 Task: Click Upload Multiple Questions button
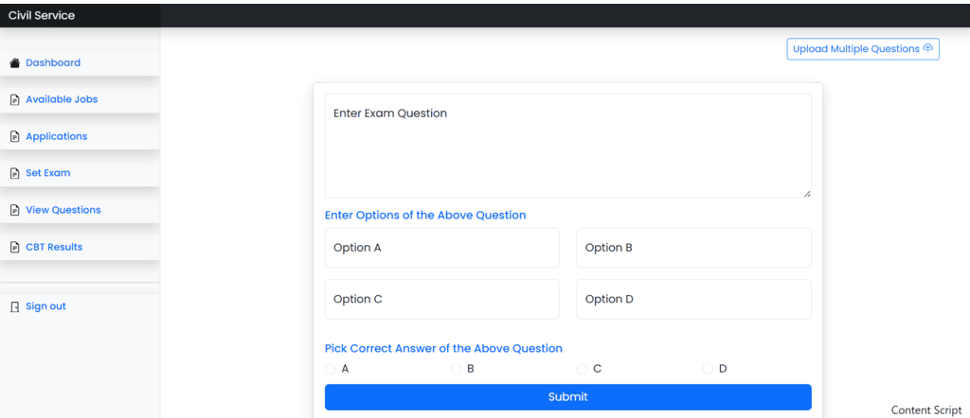tap(862, 49)
